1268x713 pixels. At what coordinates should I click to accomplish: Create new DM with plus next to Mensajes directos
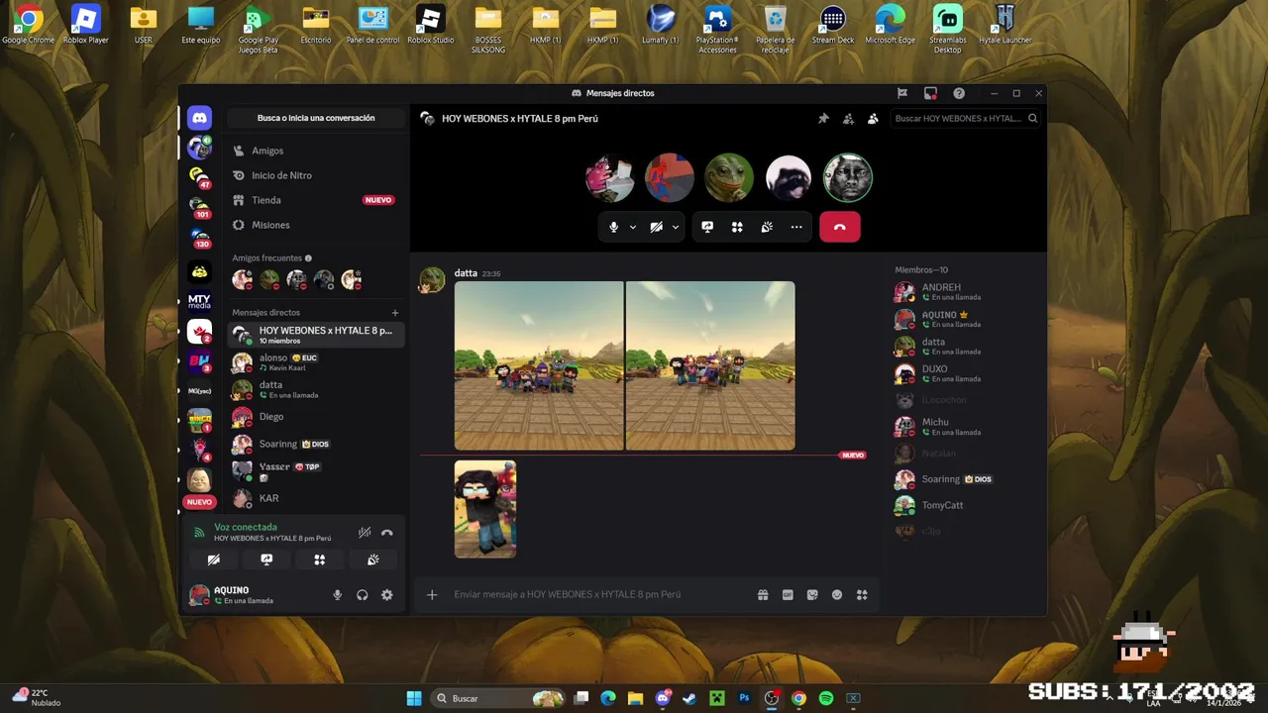395,313
